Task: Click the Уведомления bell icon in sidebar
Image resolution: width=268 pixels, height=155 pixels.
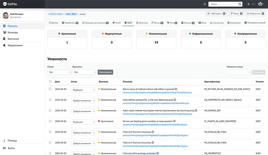Action: [4, 45]
